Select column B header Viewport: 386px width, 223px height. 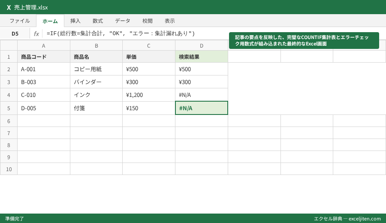pyautogui.click(x=96, y=45)
